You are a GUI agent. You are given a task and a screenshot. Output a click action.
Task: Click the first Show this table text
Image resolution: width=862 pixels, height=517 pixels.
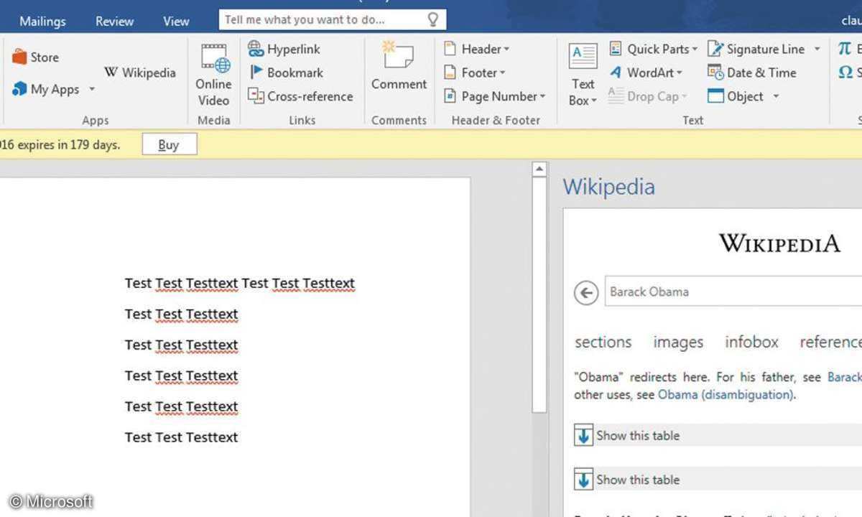point(638,436)
